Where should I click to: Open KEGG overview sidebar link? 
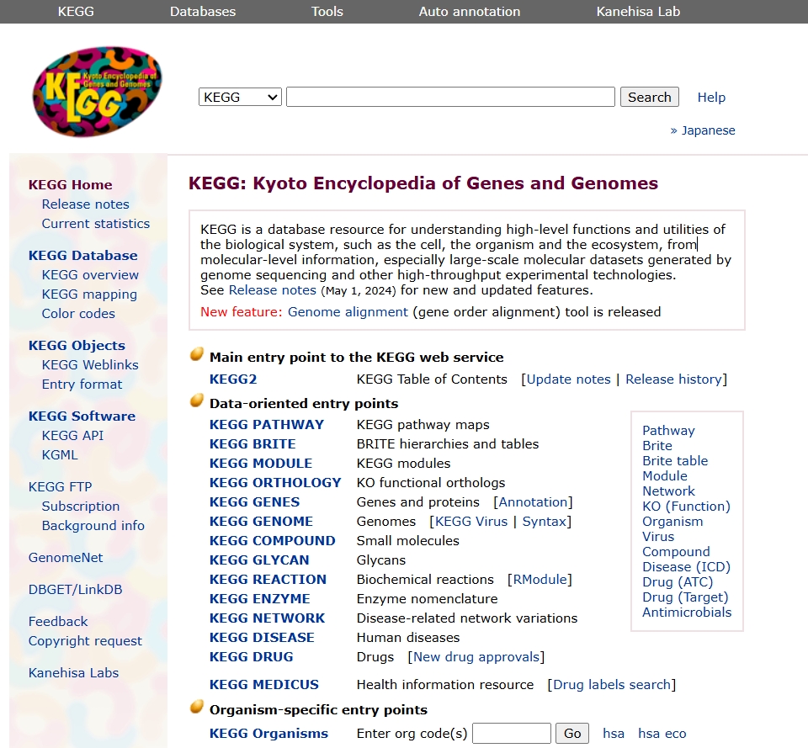coord(90,274)
